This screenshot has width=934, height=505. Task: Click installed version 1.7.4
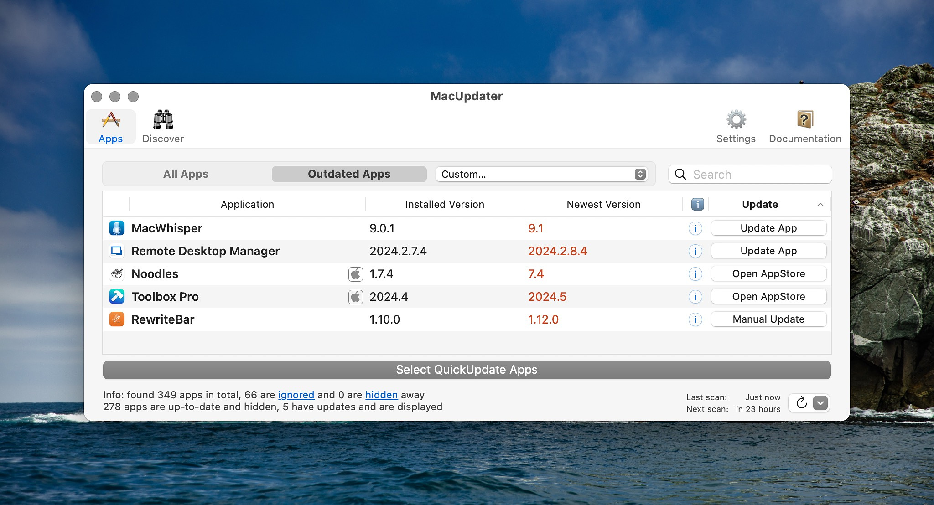point(381,274)
